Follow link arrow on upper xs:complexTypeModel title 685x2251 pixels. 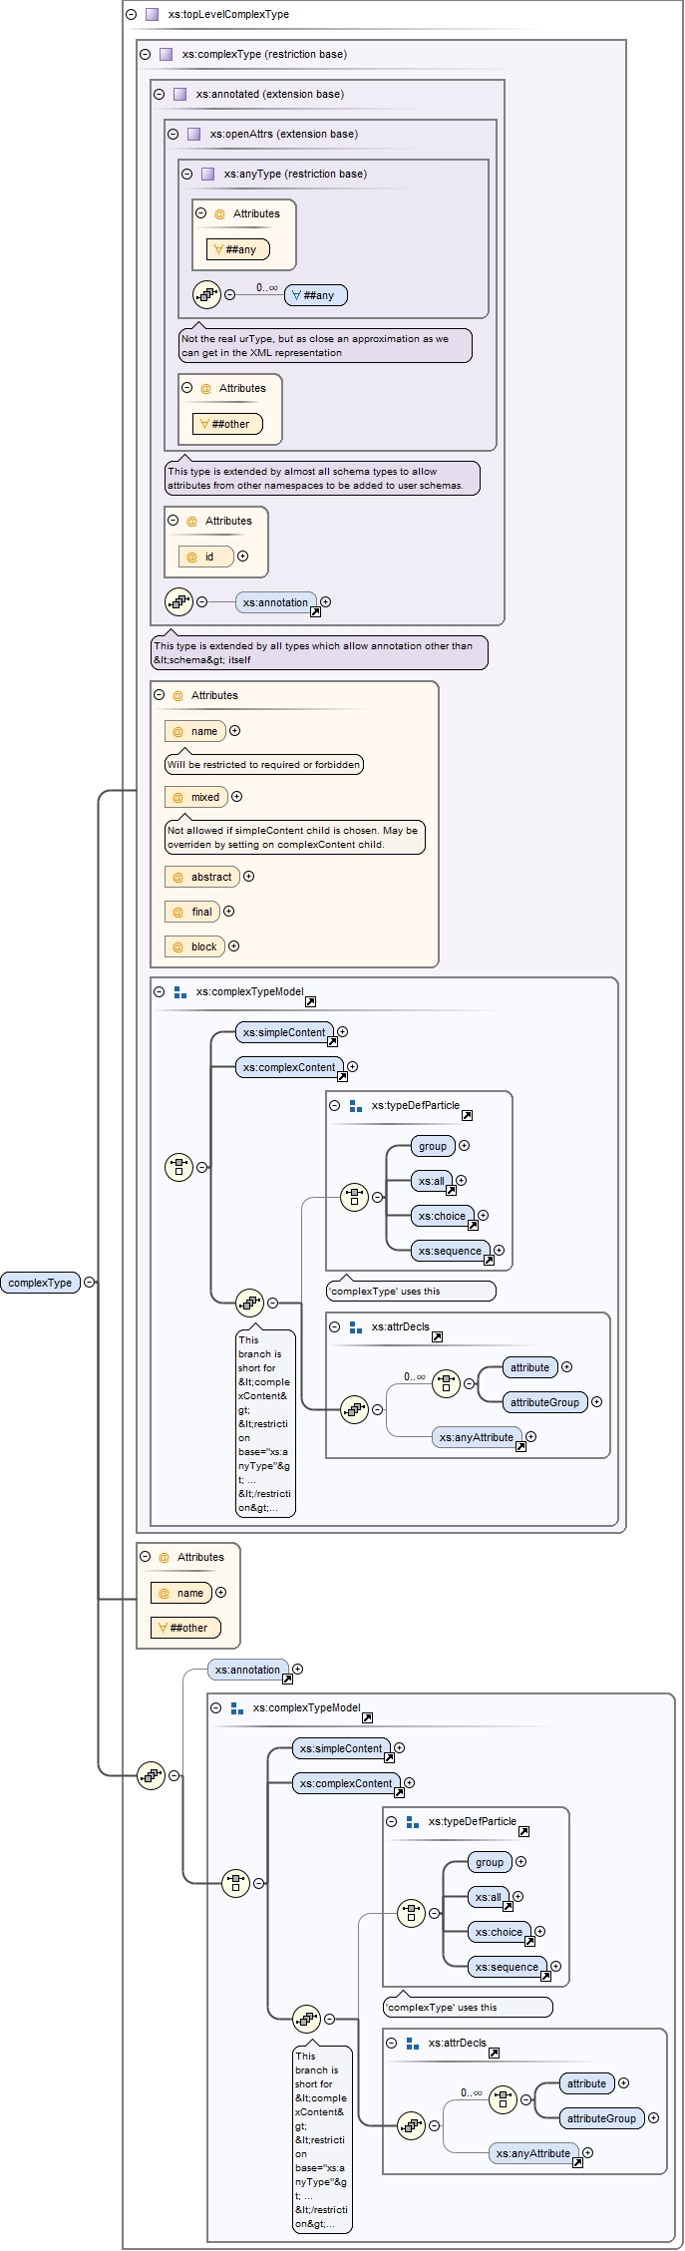click(x=311, y=1001)
